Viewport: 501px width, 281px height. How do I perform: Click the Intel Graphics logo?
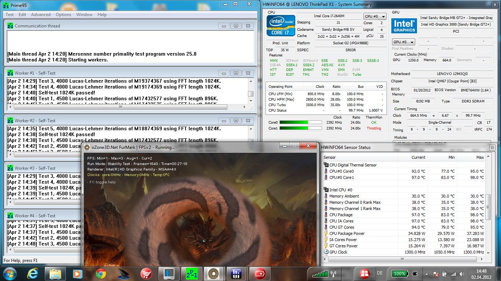click(404, 26)
